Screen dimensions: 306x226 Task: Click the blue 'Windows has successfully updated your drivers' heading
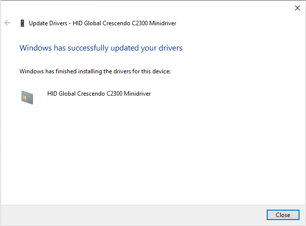101,48
